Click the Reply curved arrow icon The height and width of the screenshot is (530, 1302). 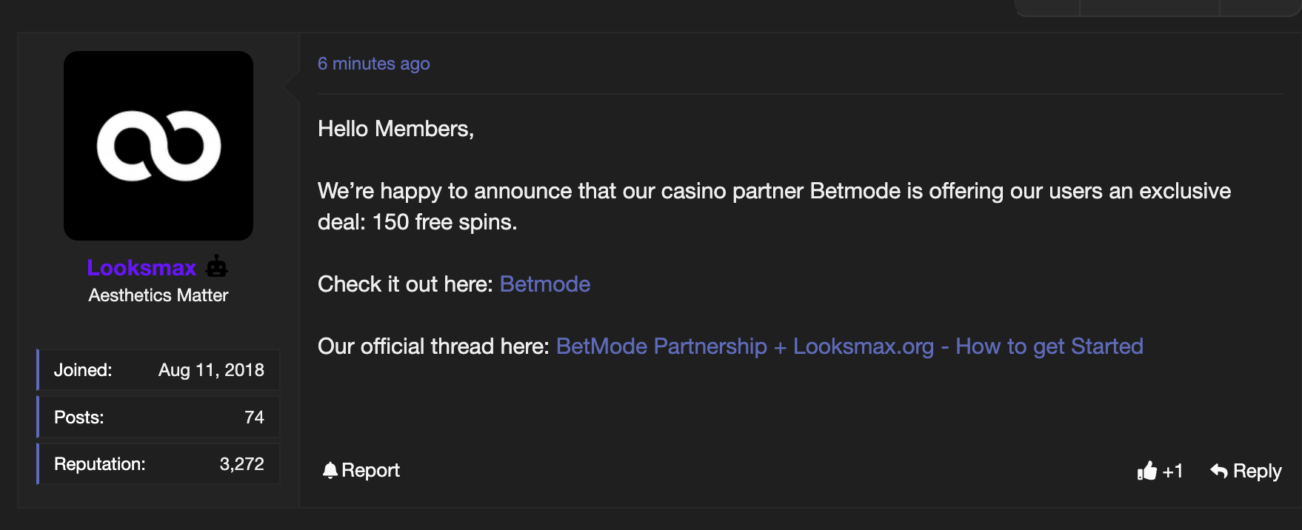point(1219,471)
